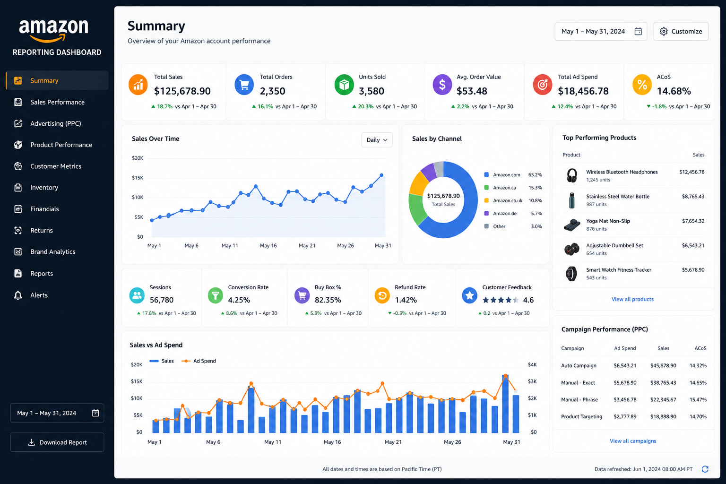This screenshot has height=484, width=726.
Task: Click the Refund Rate orange icon
Action: click(x=382, y=295)
